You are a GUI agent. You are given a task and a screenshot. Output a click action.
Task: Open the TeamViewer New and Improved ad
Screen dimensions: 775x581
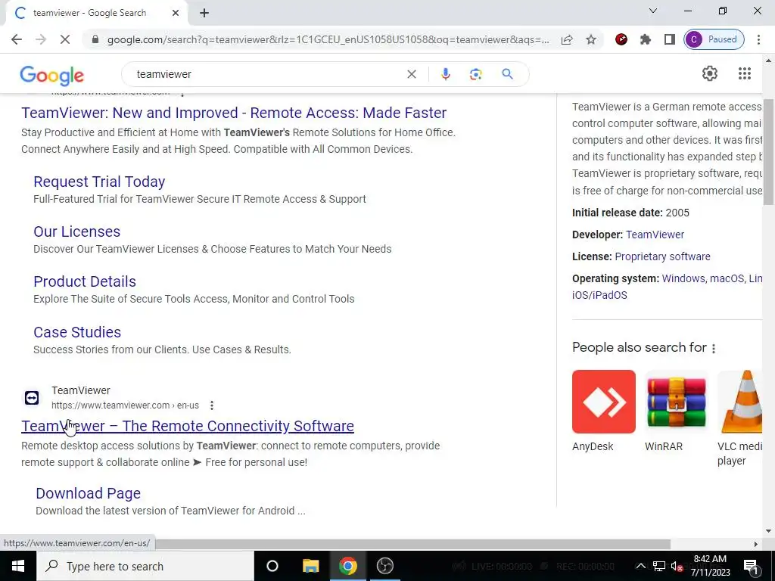pos(234,113)
